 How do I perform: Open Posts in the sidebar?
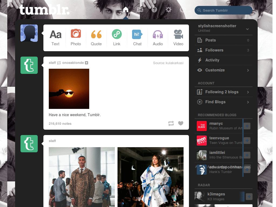(223, 40)
